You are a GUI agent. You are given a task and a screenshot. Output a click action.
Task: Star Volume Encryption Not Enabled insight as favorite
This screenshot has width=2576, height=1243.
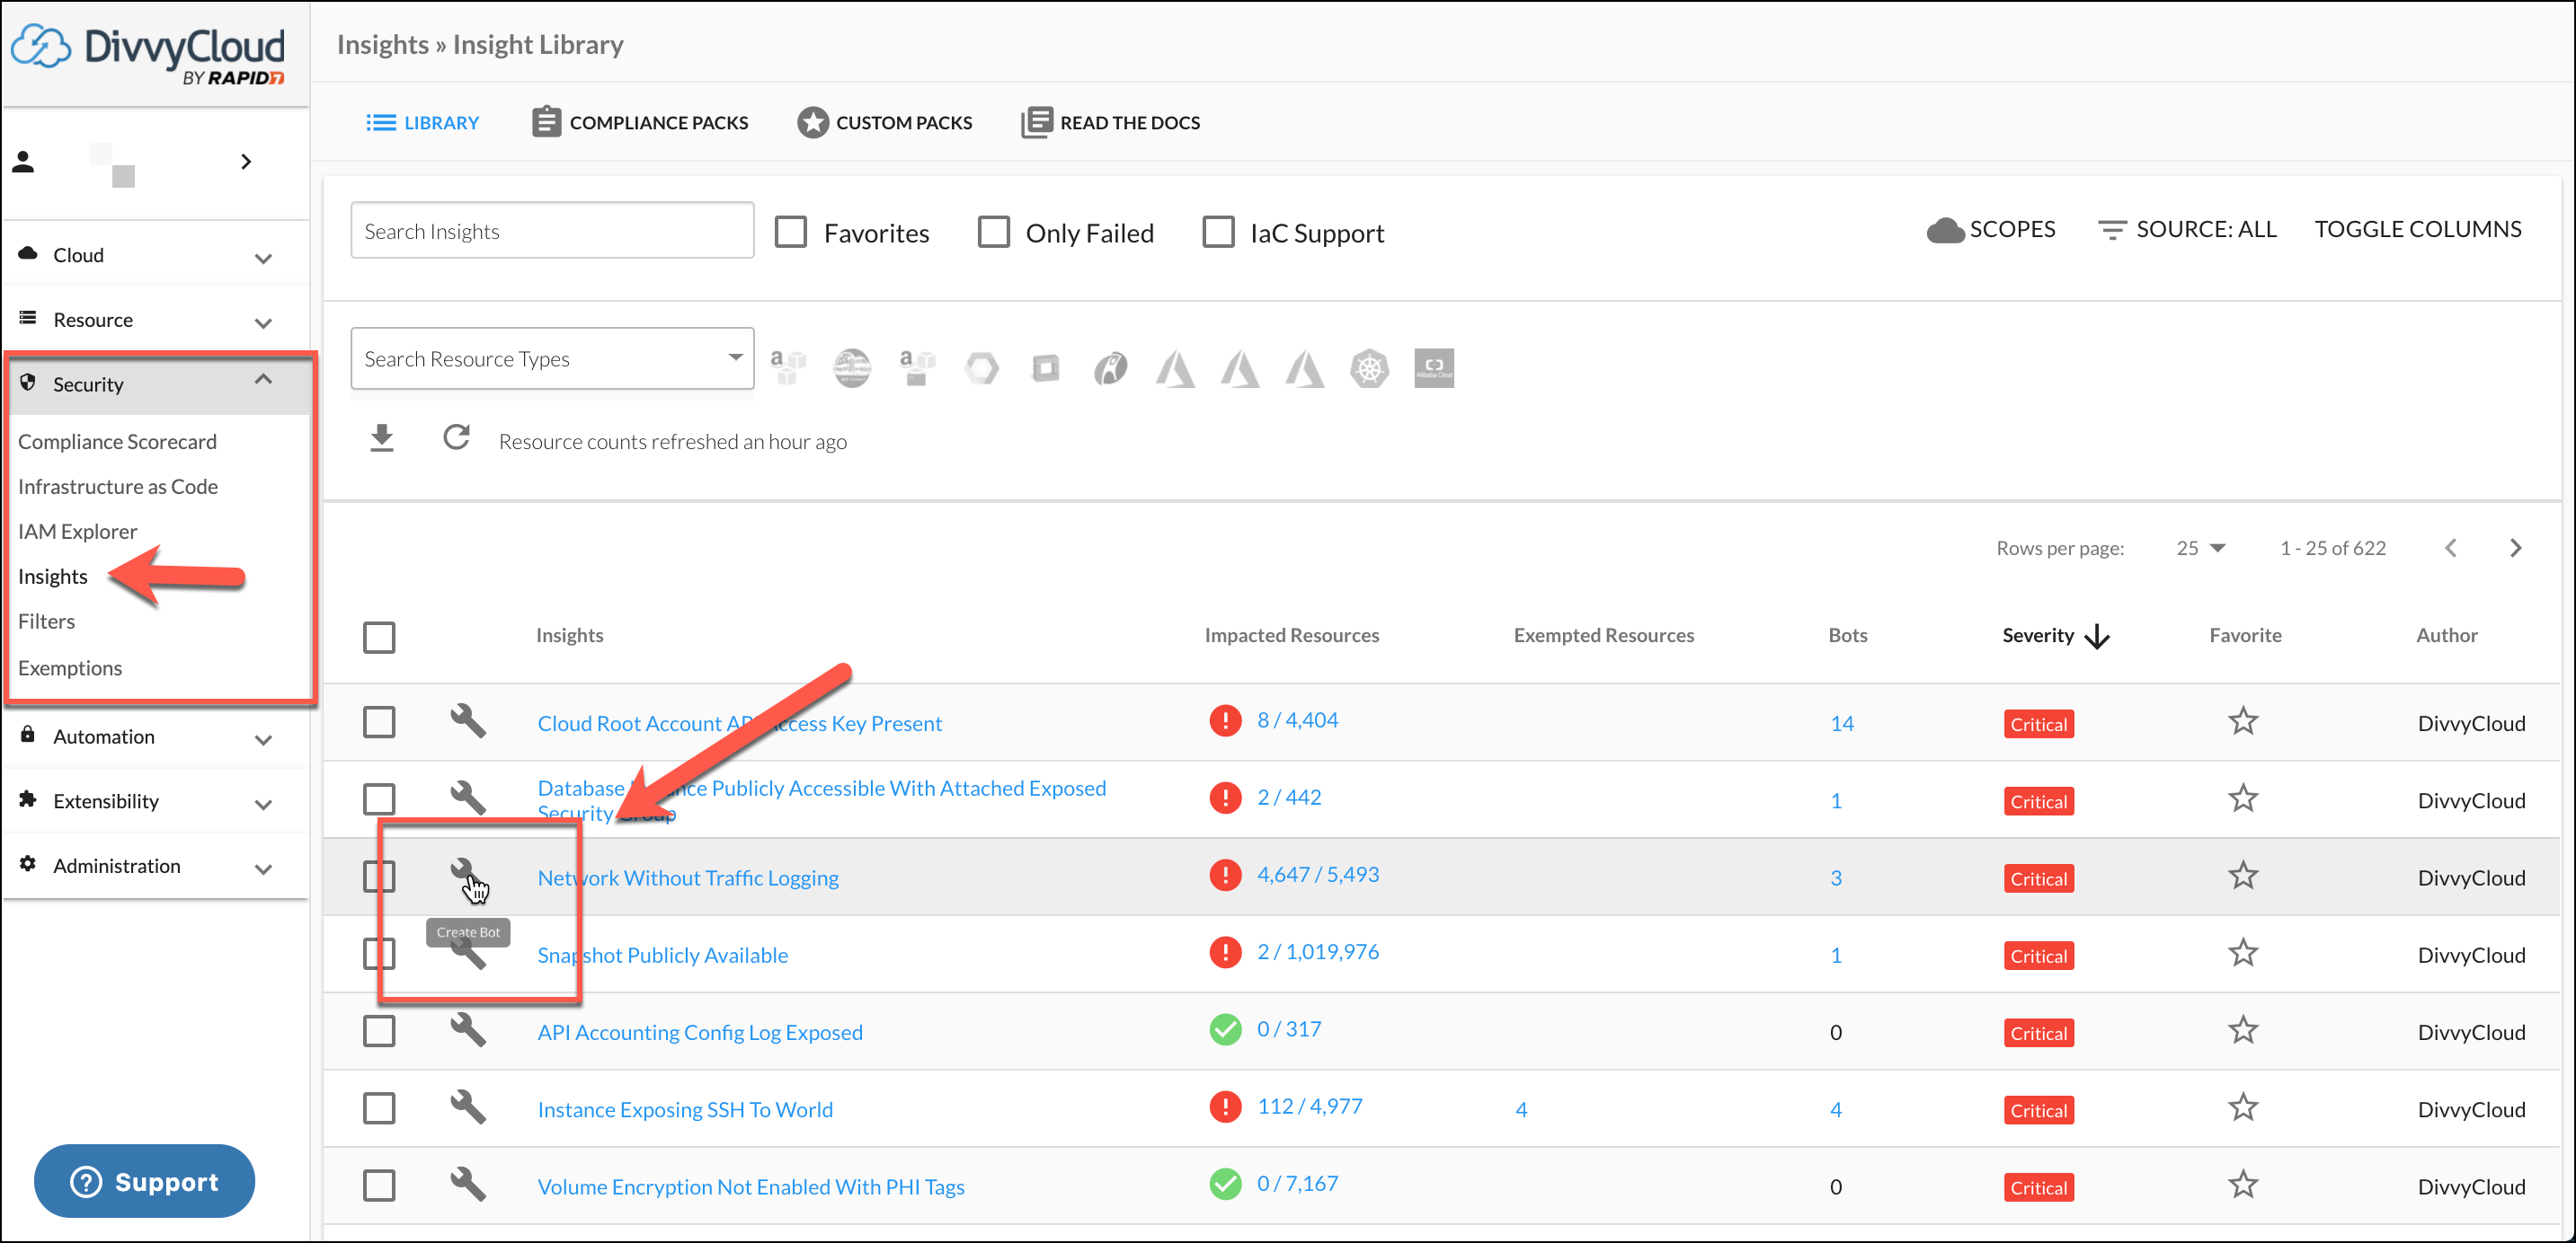[2243, 1185]
